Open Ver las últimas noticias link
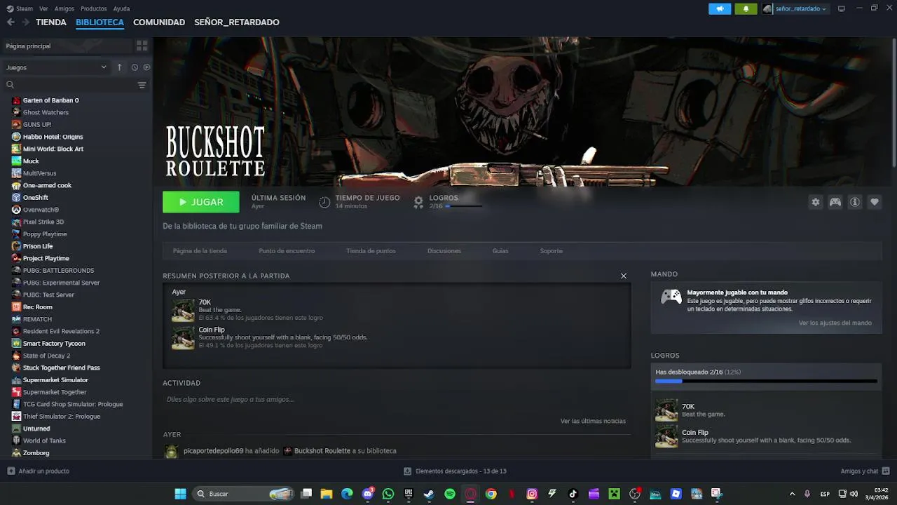The height and width of the screenshot is (505, 897). 593,421
